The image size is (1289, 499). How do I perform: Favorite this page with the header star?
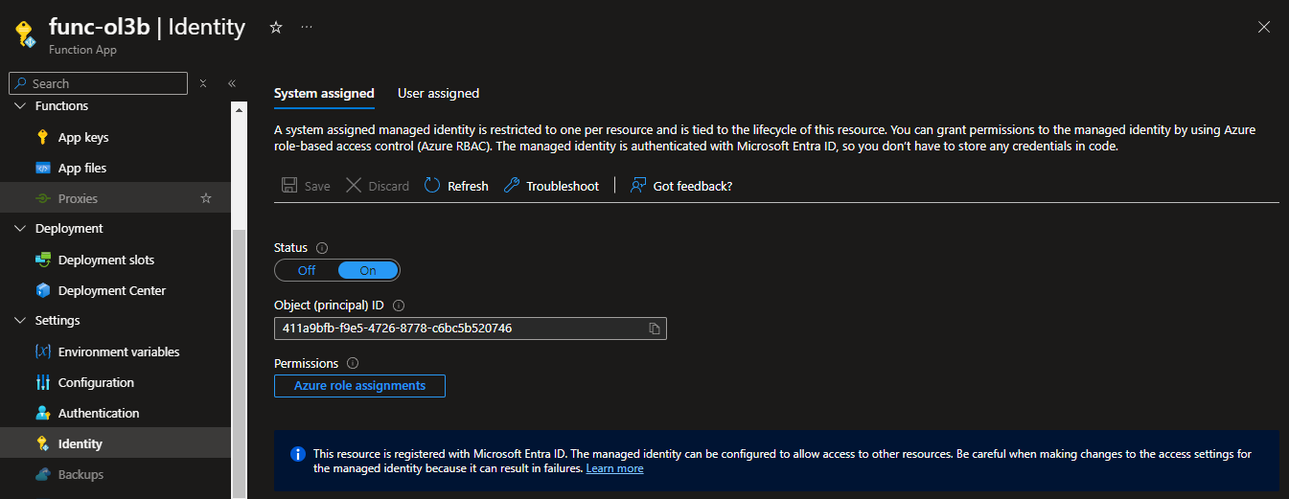coord(276,28)
